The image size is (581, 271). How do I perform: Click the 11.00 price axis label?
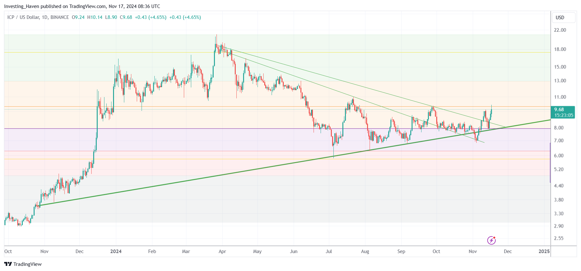[x=560, y=97]
